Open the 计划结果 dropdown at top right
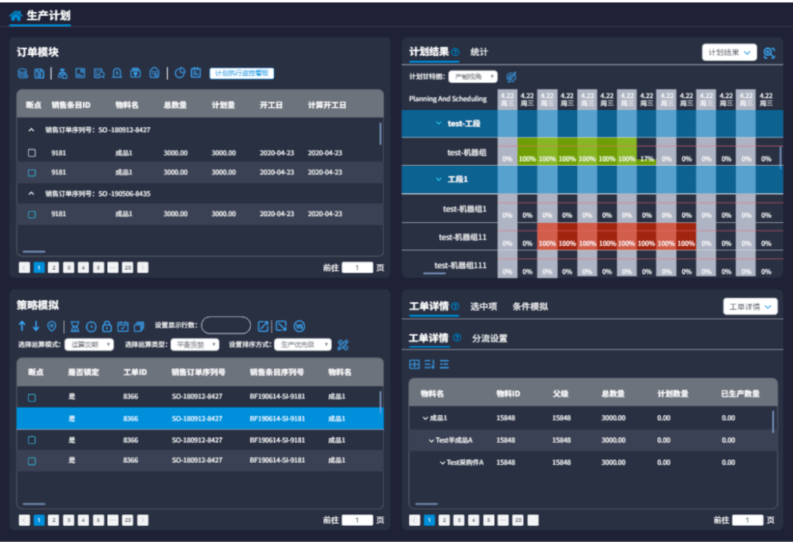793x542 pixels. click(729, 53)
